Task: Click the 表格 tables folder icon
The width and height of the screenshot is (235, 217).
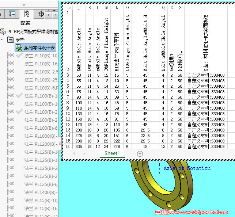Action: click(11, 40)
